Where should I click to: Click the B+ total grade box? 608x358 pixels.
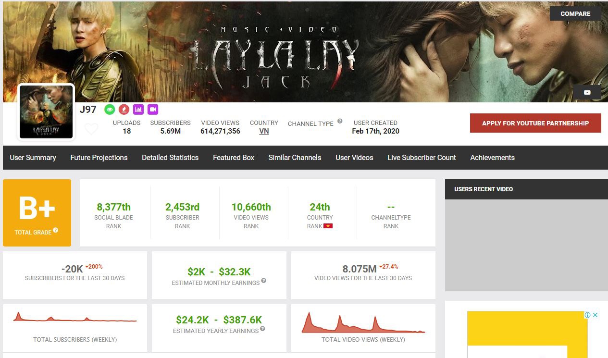point(37,213)
